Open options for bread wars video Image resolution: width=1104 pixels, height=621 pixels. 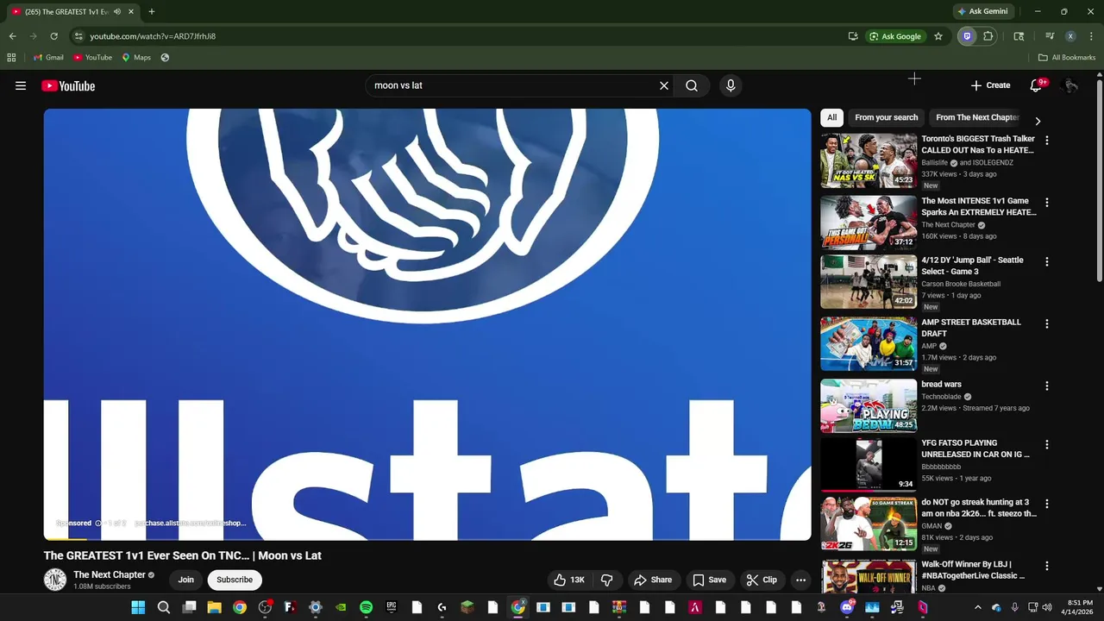tap(1047, 386)
